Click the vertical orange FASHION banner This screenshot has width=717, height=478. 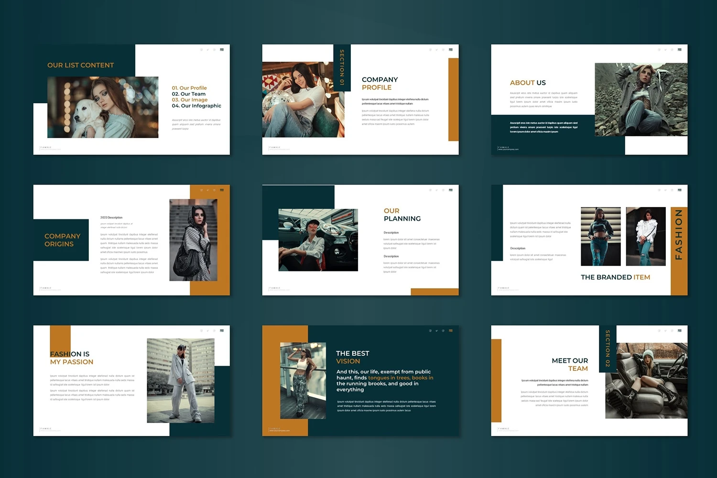coord(679,239)
